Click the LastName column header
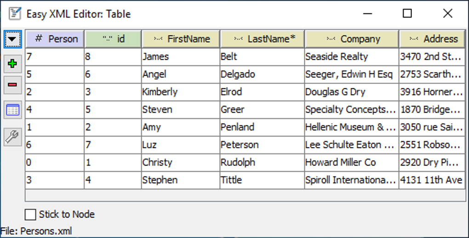 pyautogui.click(x=263, y=39)
